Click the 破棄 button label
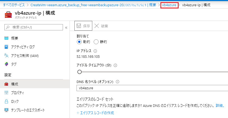This screenshot has width=228, height=118. click(104, 26)
